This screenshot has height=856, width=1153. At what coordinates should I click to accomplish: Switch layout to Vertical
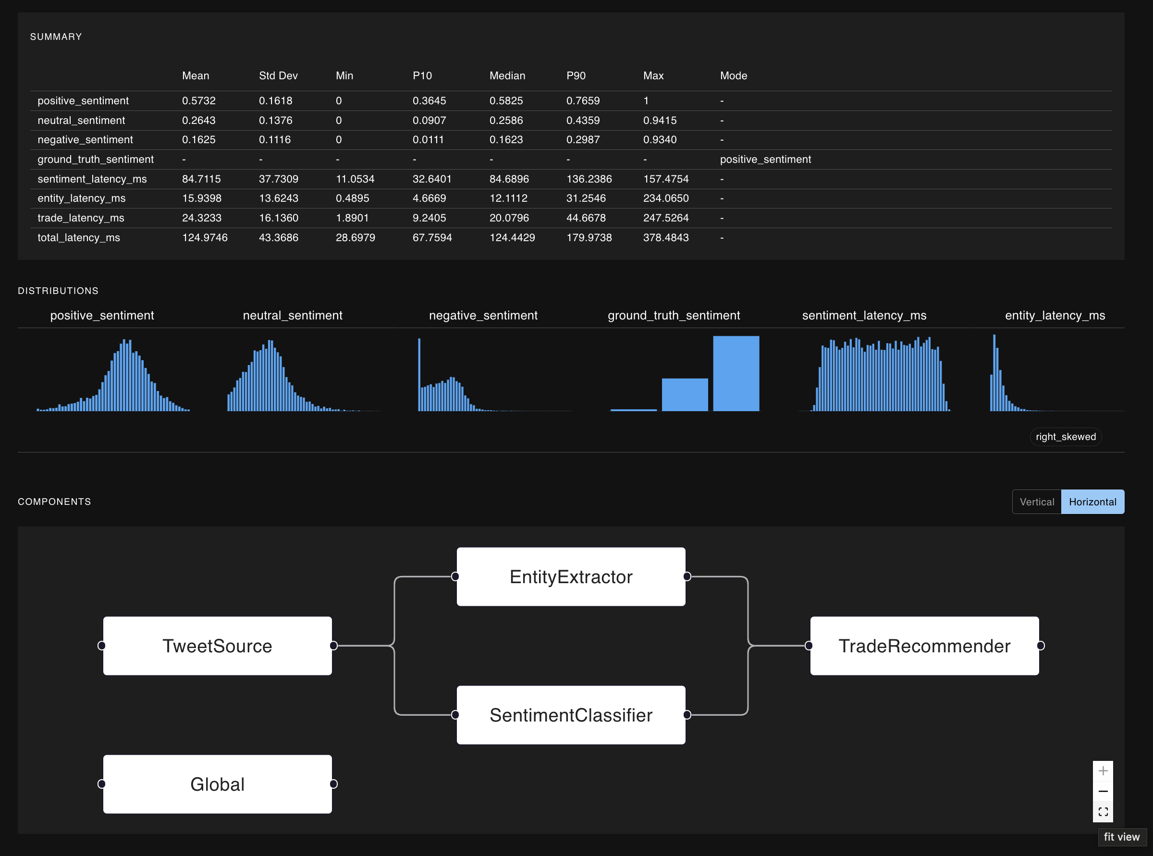[1036, 501]
